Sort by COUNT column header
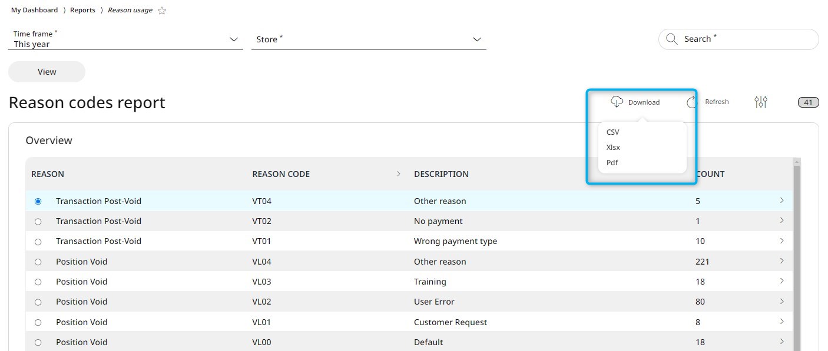This screenshot has width=828, height=351. [x=710, y=174]
